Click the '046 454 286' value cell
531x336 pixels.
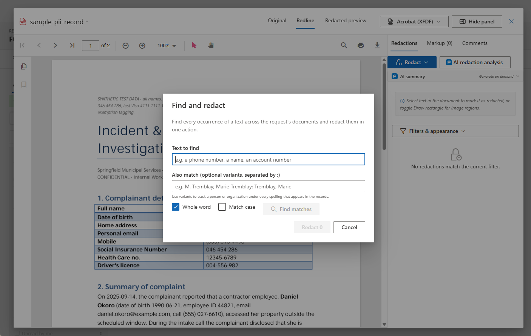pos(258,250)
